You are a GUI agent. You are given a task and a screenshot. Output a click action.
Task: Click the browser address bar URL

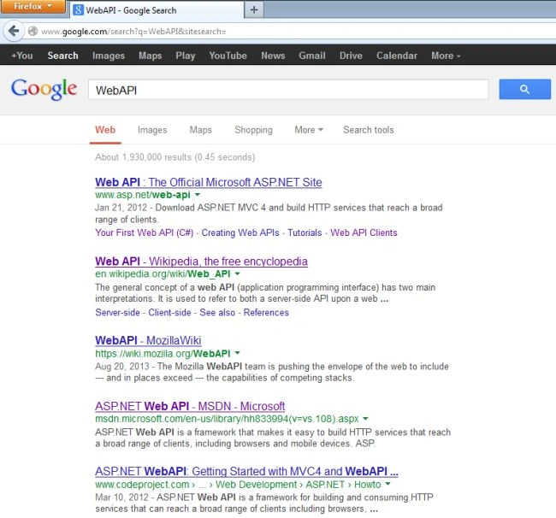[x=133, y=32]
